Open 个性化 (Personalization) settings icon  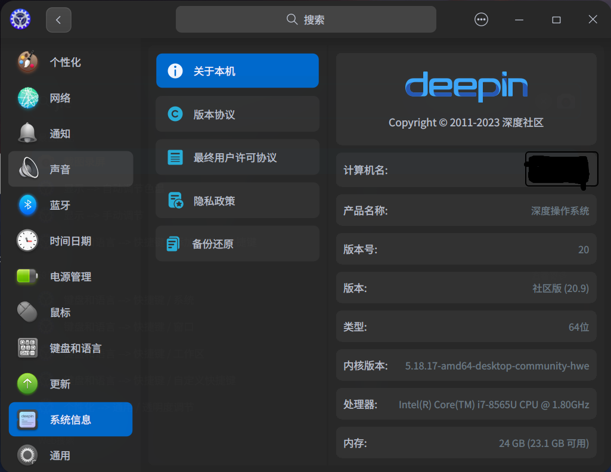27,61
